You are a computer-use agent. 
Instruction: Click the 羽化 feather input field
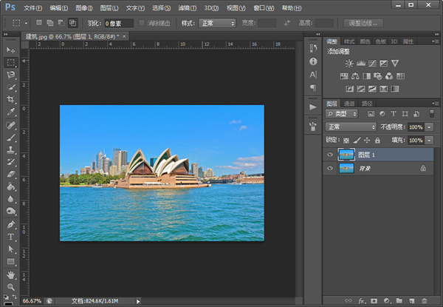118,24
